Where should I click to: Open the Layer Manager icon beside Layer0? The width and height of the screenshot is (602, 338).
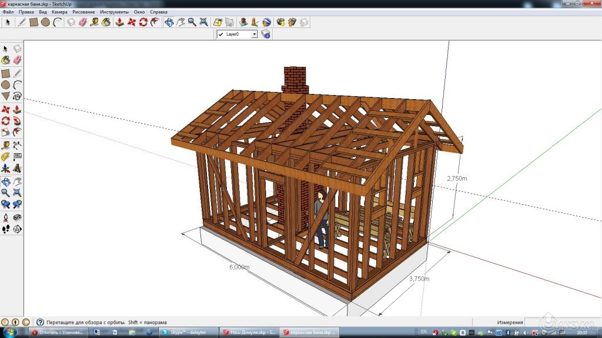pos(266,35)
